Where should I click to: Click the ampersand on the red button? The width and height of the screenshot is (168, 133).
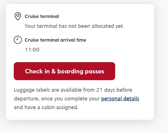point(53,71)
